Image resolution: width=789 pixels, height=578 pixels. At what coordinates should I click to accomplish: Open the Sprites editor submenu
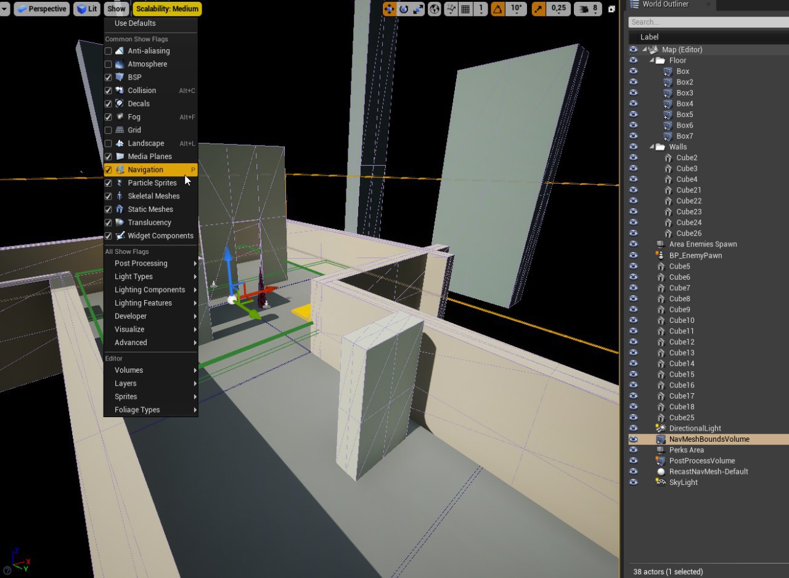tap(150, 397)
